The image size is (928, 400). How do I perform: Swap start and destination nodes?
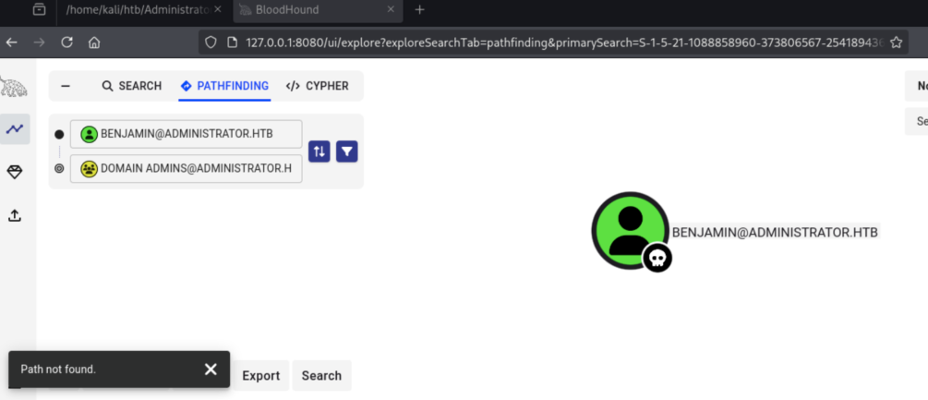click(x=319, y=152)
